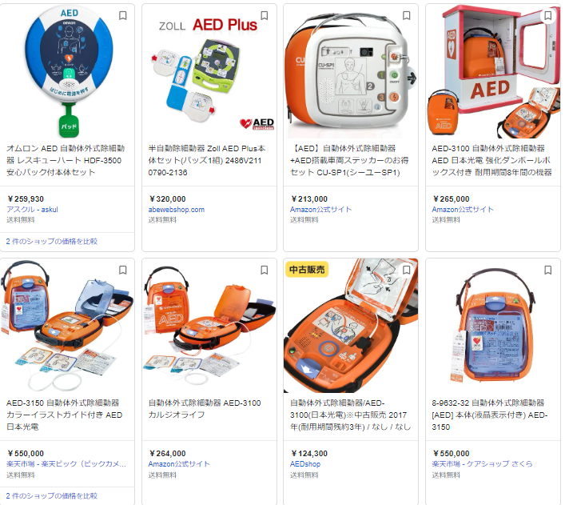Viewport: 569px width, 505px height.
Task: Visit AEDshop seller link
Action: (x=305, y=464)
